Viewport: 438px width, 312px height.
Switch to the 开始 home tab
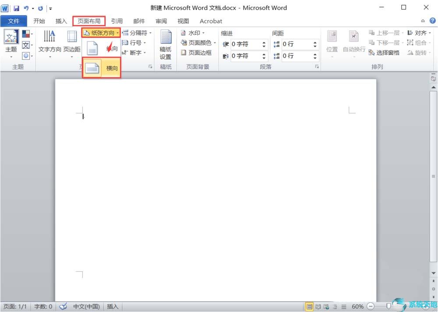(x=39, y=21)
